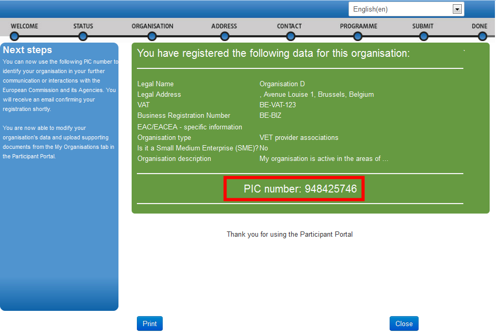Click the Organisation type label
496x334 pixels.
coord(164,138)
